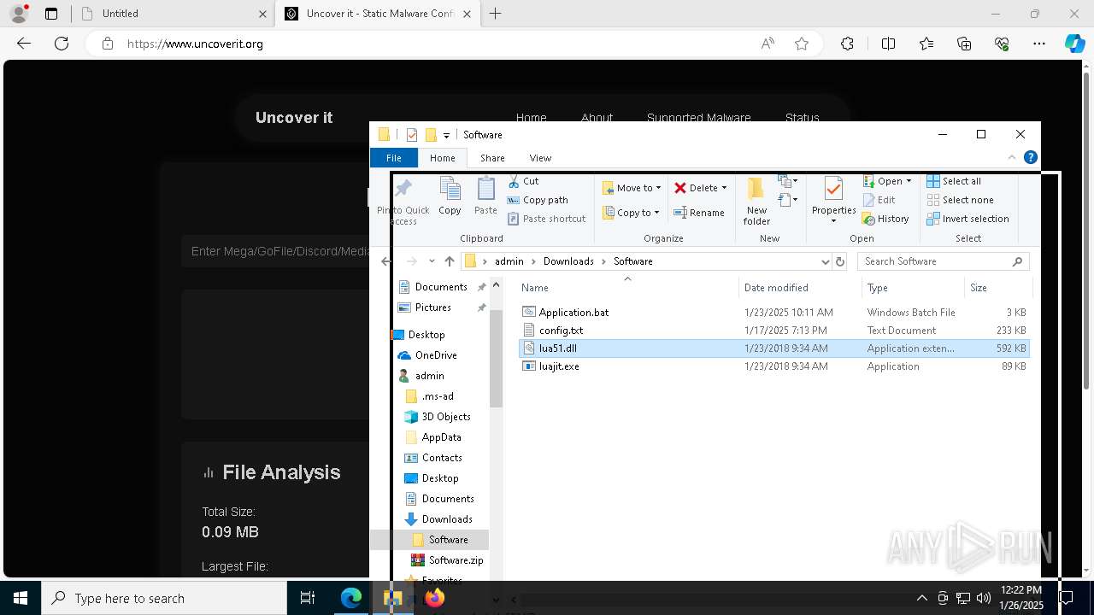This screenshot has width=1094, height=615.
Task: Create a New folder
Action: [756, 202]
